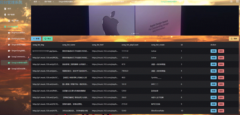Viewport: 240px width, 115px height.
Task: Click the 刷新 refresh button
Action: [234, 39]
